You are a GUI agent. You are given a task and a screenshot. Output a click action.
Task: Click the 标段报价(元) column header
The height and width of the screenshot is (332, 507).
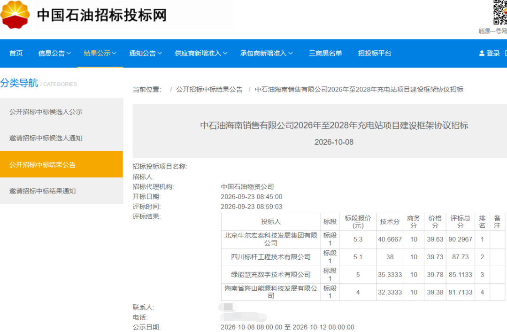point(358,222)
